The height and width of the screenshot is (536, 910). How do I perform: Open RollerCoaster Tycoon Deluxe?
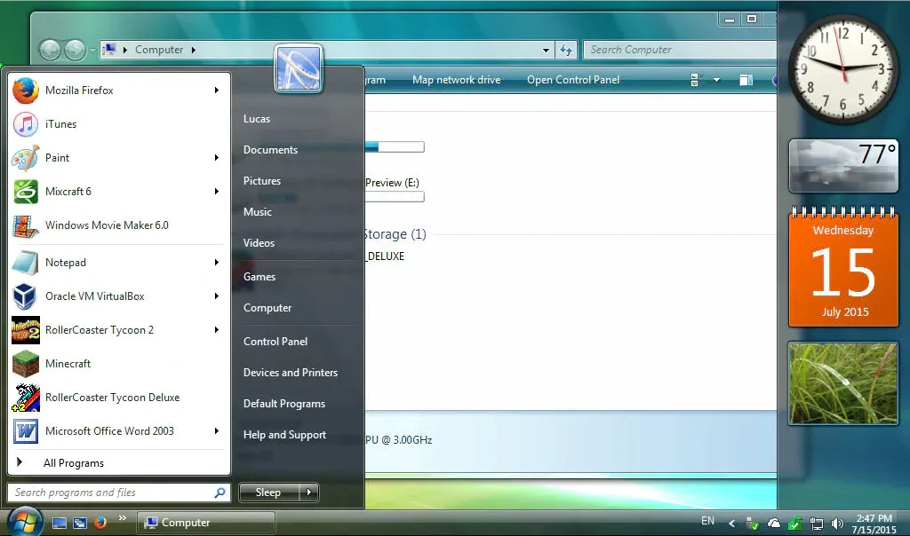coord(119,397)
